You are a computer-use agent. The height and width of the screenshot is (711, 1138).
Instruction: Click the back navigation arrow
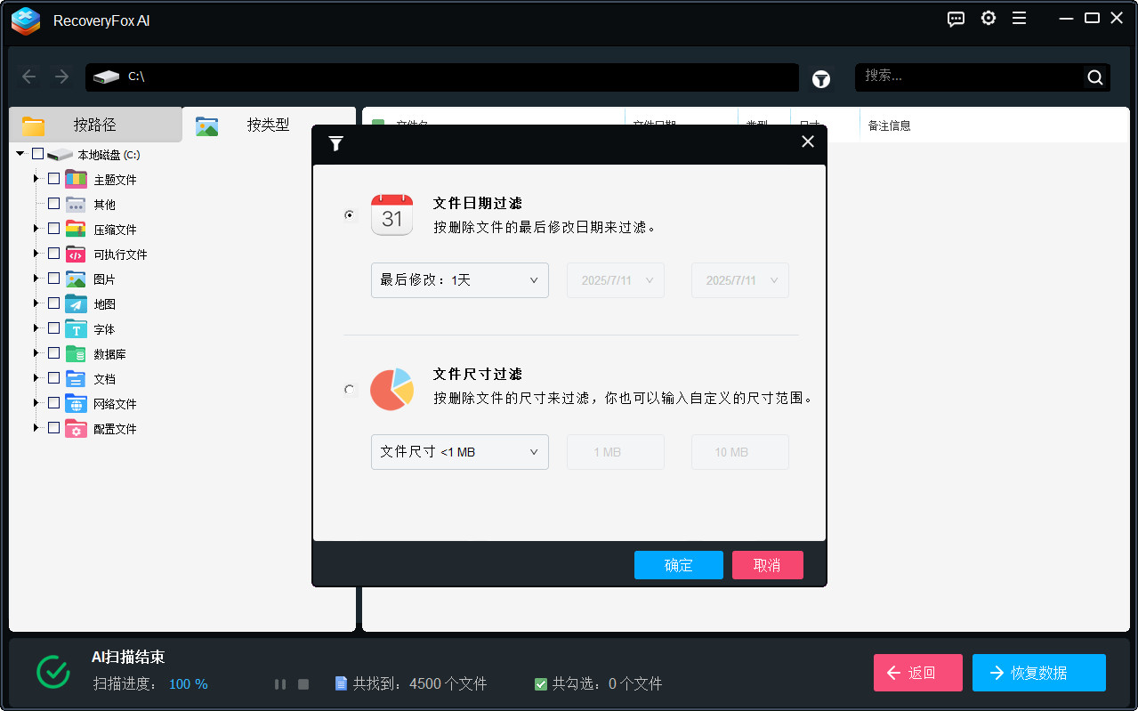[28, 77]
